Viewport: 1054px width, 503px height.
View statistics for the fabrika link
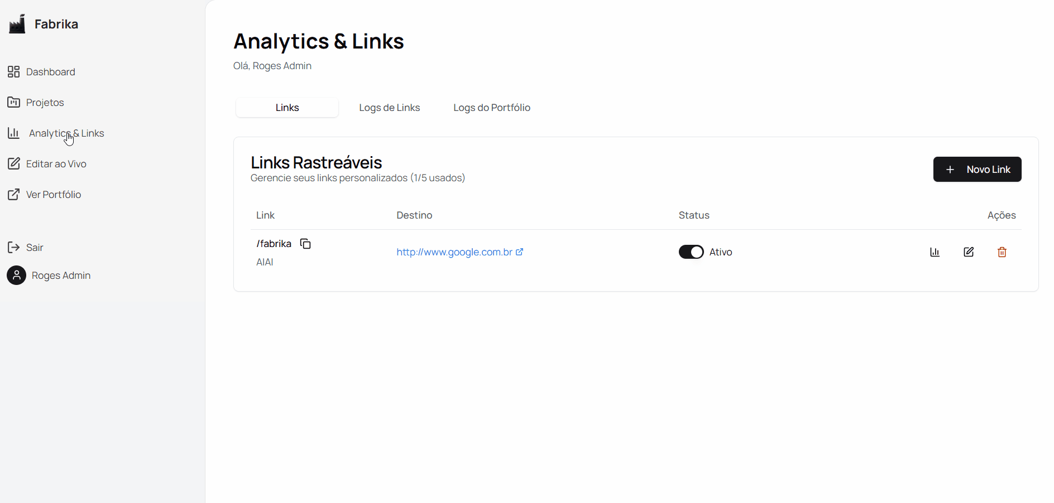(935, 251)
